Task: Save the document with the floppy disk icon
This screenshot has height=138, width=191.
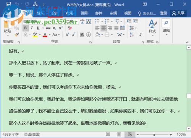Action: coord(8,4)
